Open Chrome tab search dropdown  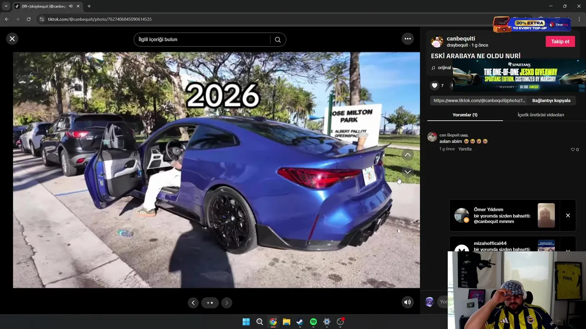coord(6,6)
